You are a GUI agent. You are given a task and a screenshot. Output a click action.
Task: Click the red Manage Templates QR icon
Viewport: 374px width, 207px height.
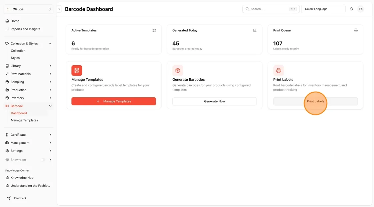(x=76, y=71)
